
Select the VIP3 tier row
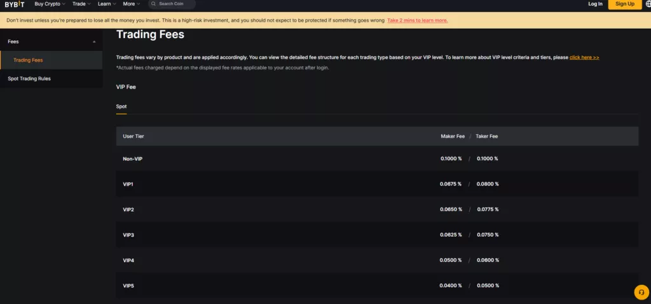[x=377, y=235]
